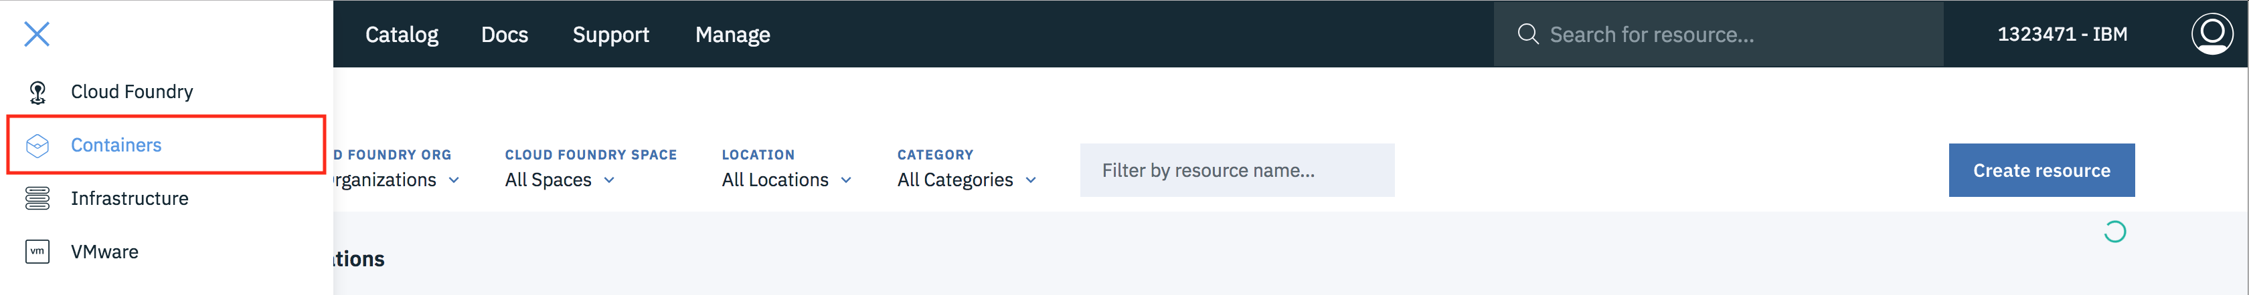Click the Infrastructure stack icon
Viewport: 2249px width, 295px height.
[37, 198]
